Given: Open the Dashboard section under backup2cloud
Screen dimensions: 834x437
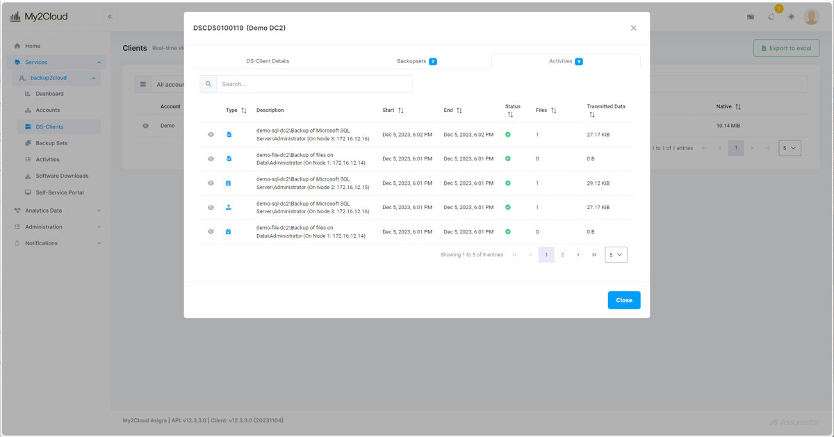Looking at the screenshot, I should pos(49,94).
